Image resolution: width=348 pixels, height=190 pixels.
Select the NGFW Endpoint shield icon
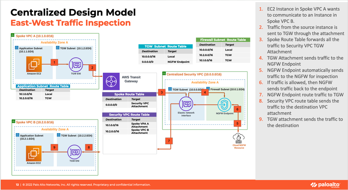click(x=224, y=105)
